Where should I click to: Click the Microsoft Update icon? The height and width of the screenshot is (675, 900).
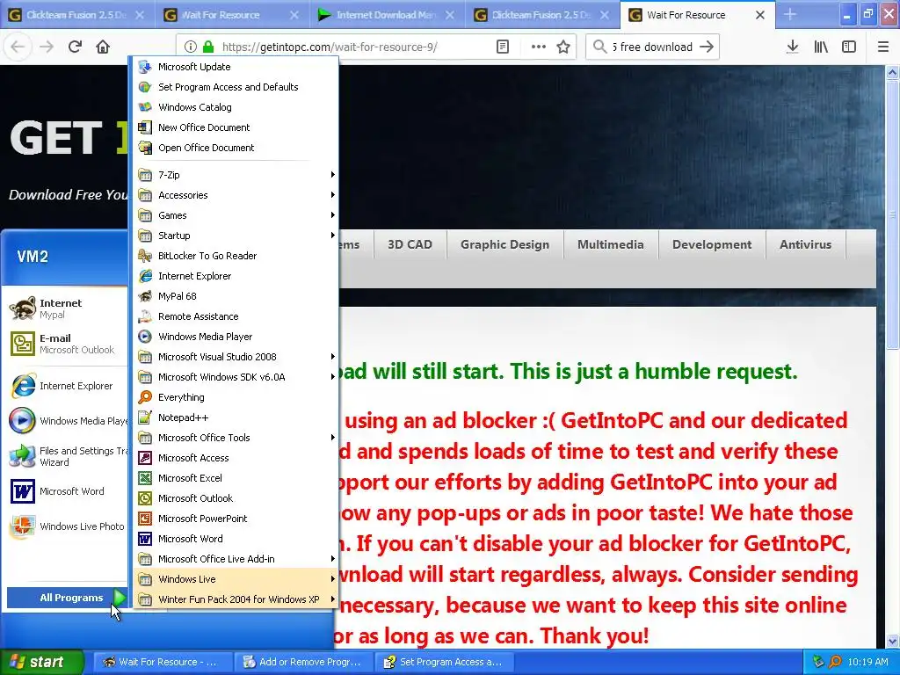pos(145,67)
